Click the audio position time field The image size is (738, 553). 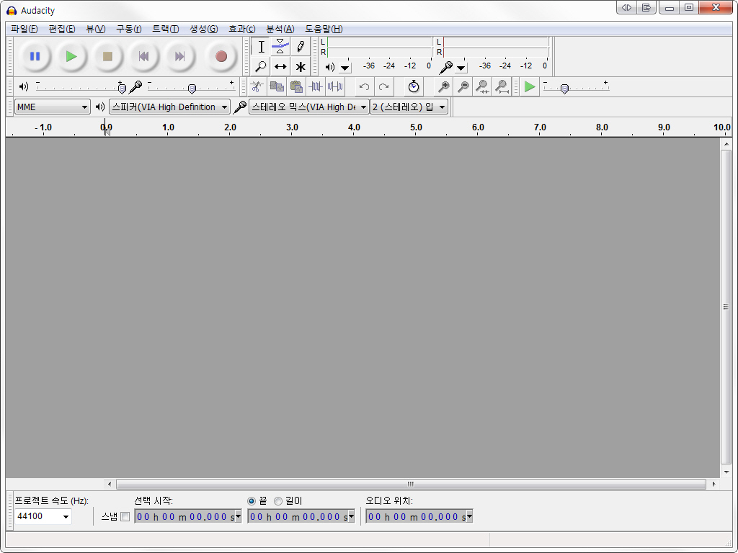[416, 517]
